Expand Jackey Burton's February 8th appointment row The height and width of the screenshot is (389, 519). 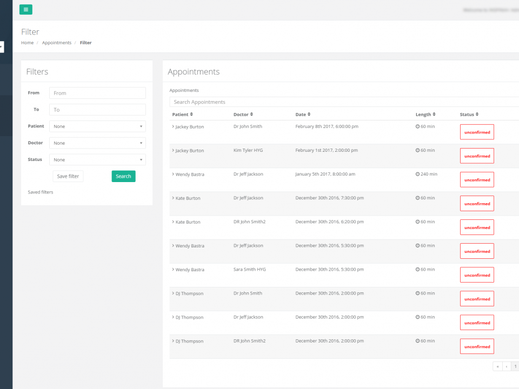coord(173,126)
